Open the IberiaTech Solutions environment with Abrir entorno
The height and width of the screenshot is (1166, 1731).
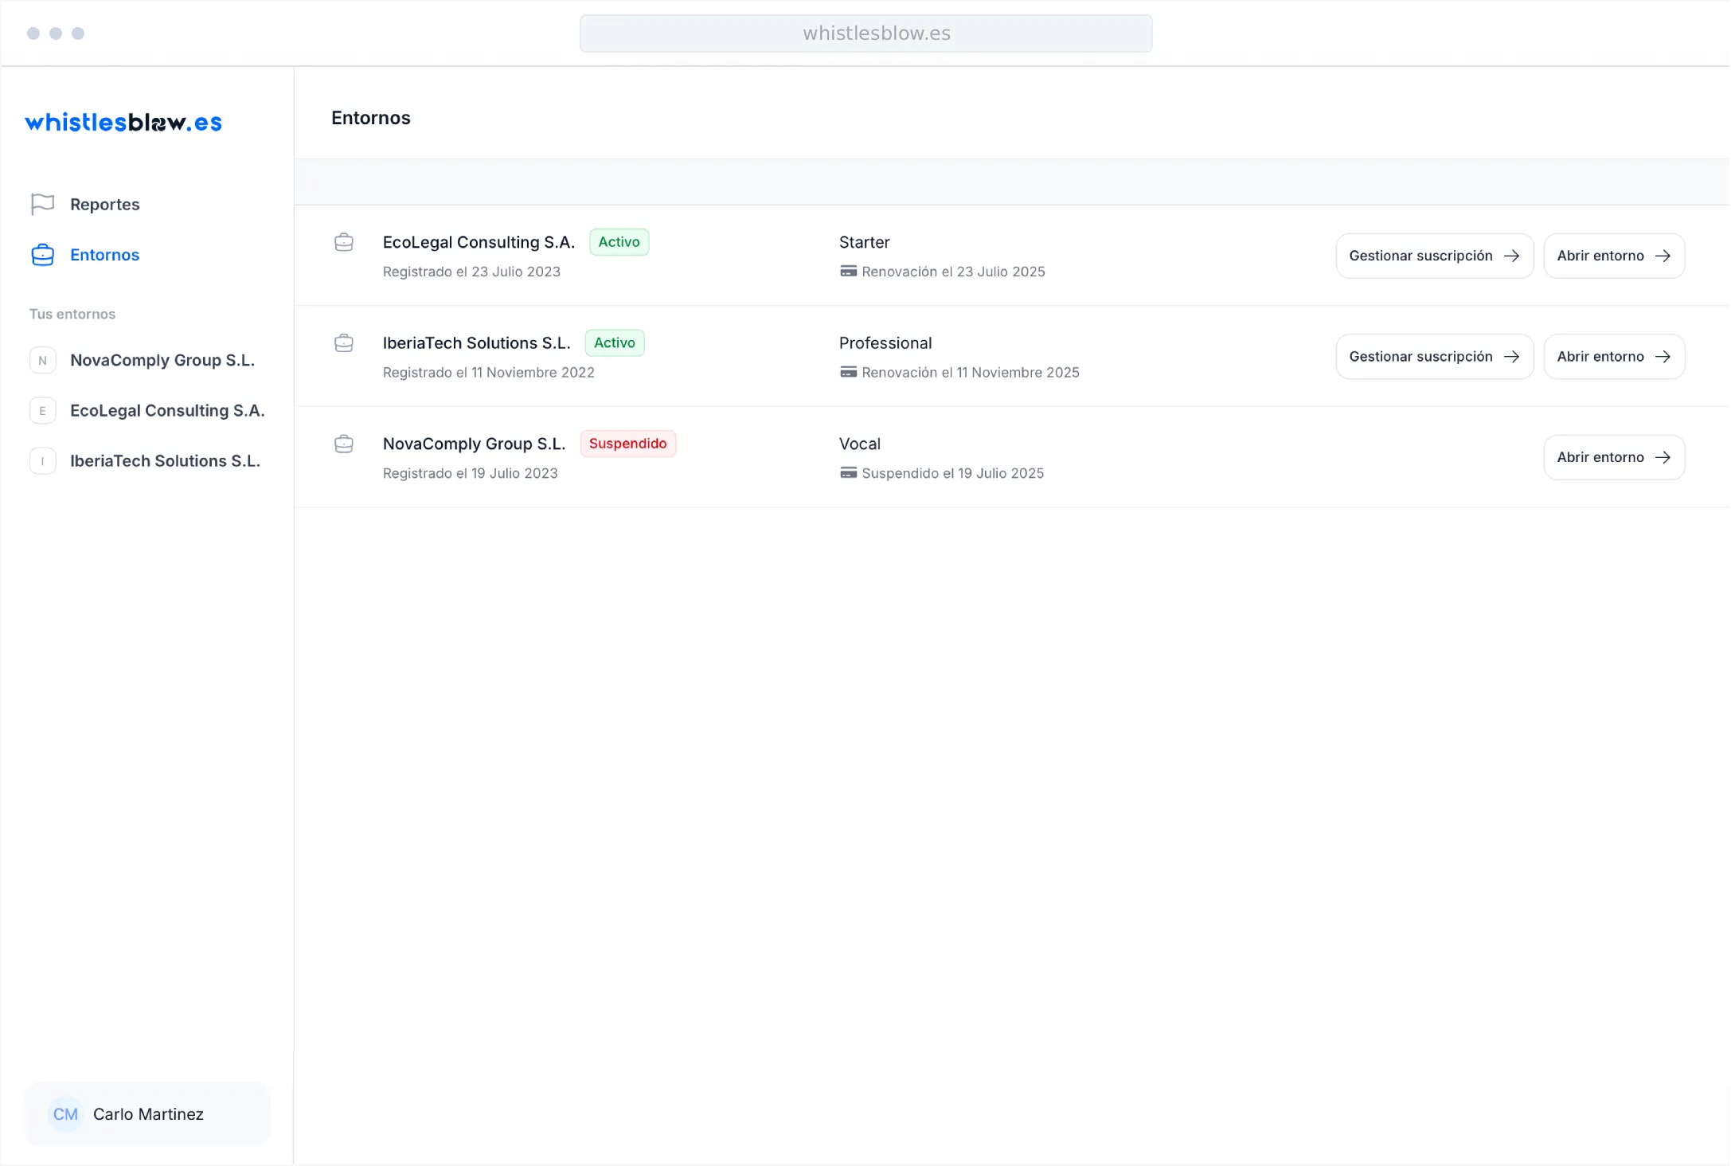1613,357
